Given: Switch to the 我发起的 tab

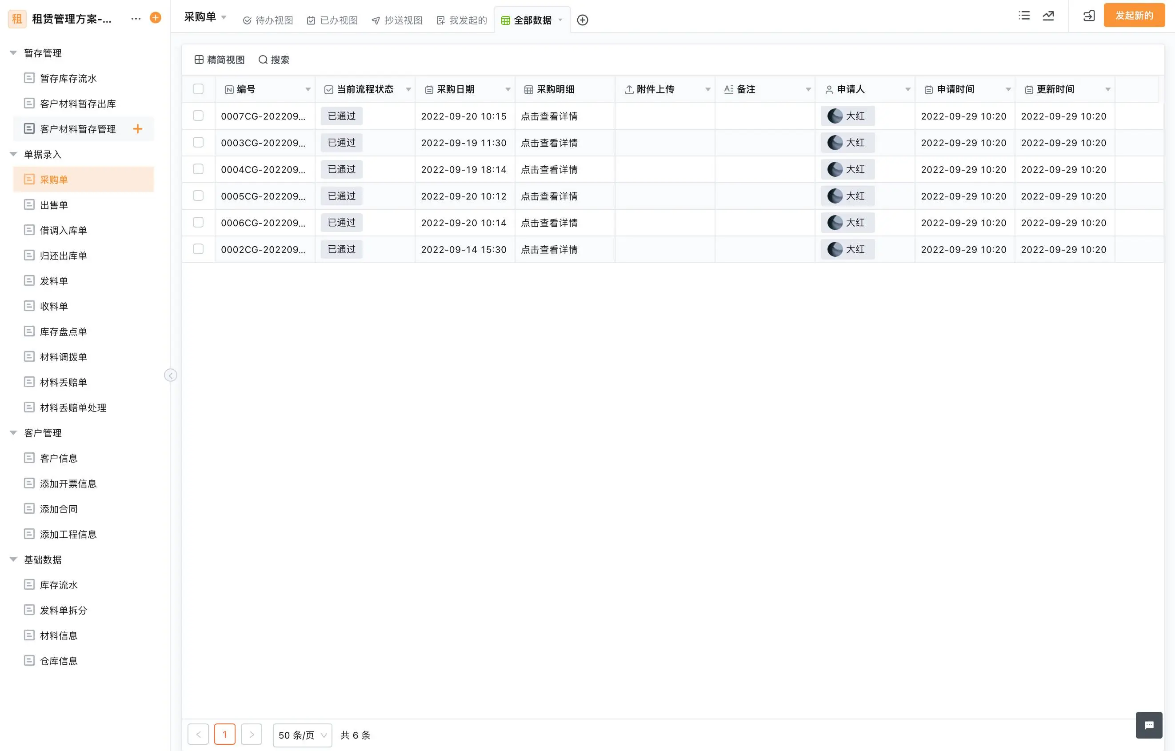Looking at the screenshot, I should coord(461,20).
